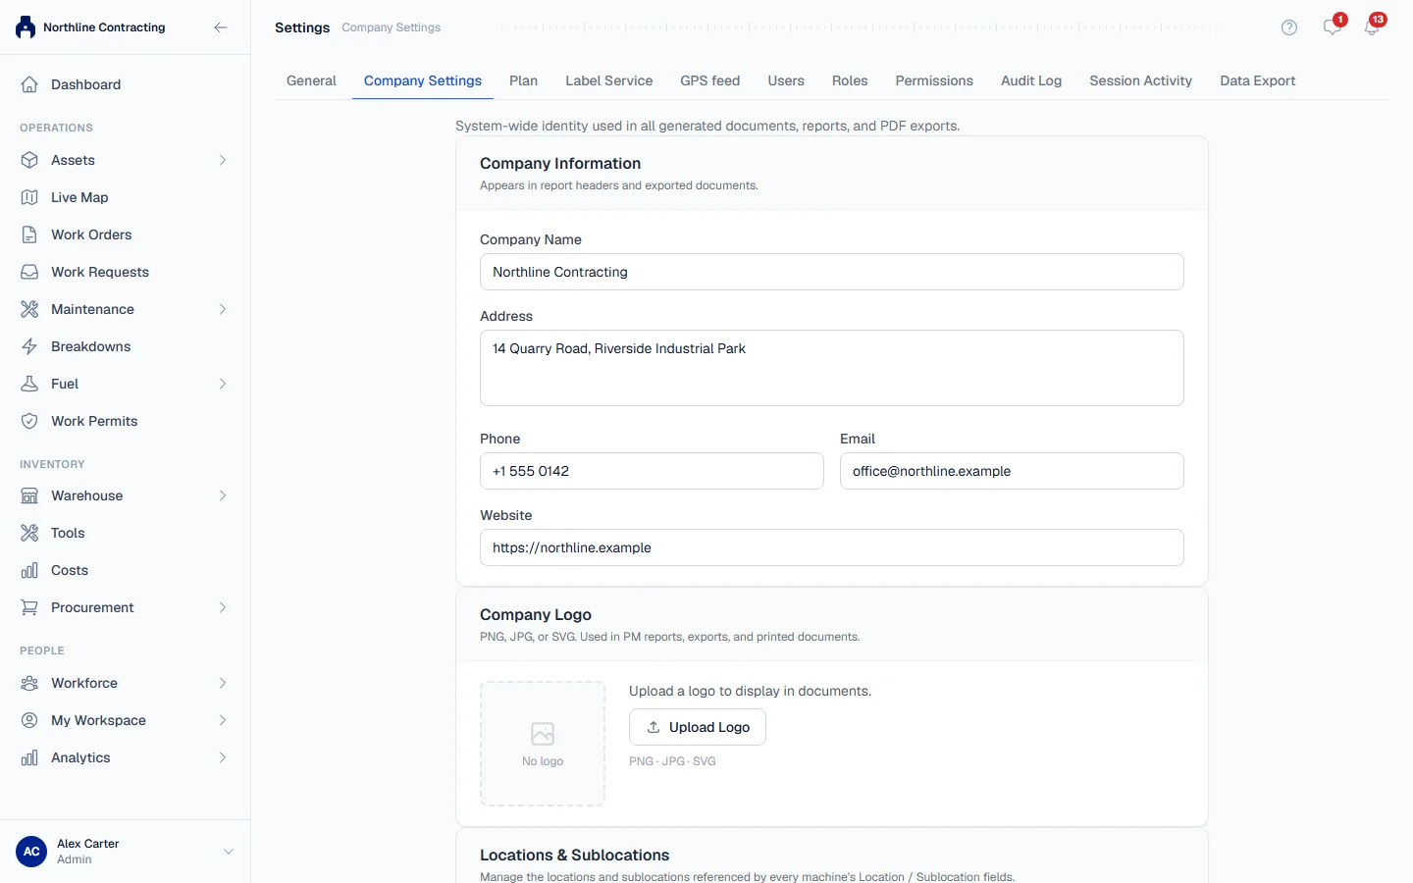Click the Dashboard home icon
Screen dimensions: 1413x883
pyautogui.click(x=29, y=84)
